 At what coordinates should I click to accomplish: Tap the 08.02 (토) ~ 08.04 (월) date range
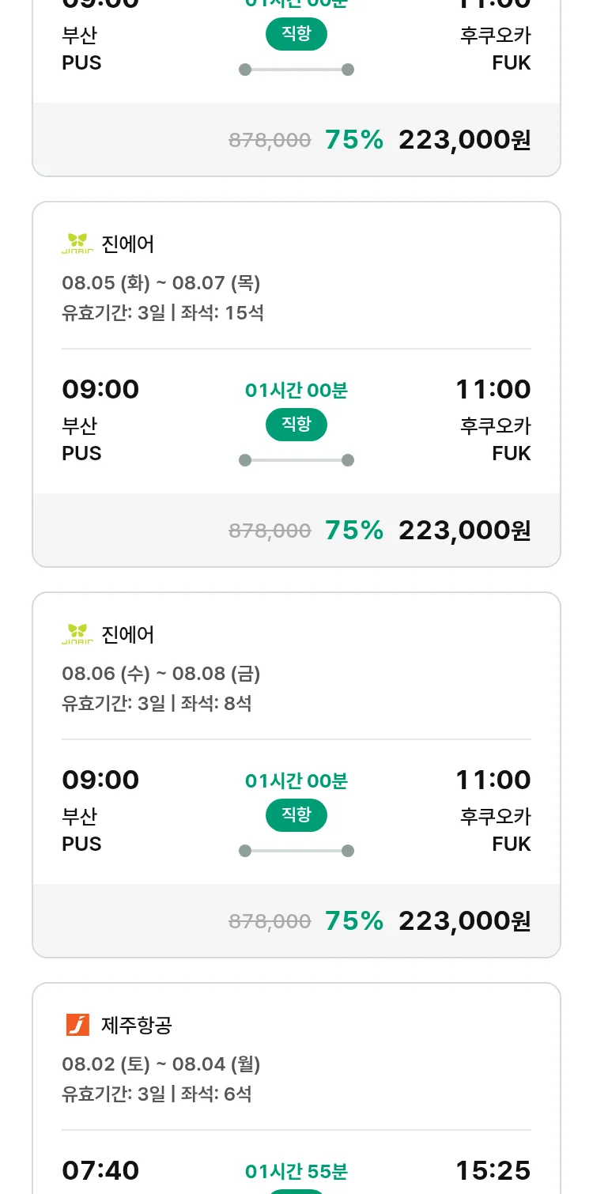point(161,1064)
